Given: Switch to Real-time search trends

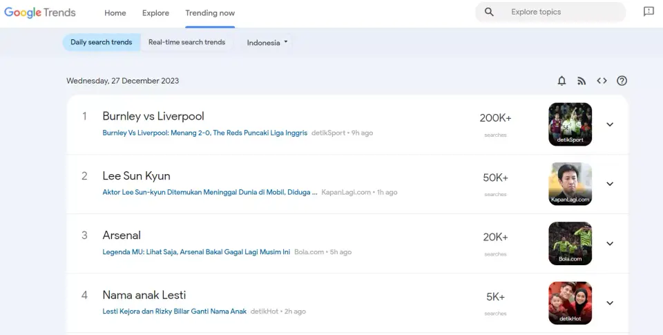Looking at the screenshot, I should pyautogui.click(x=186, y=42).
